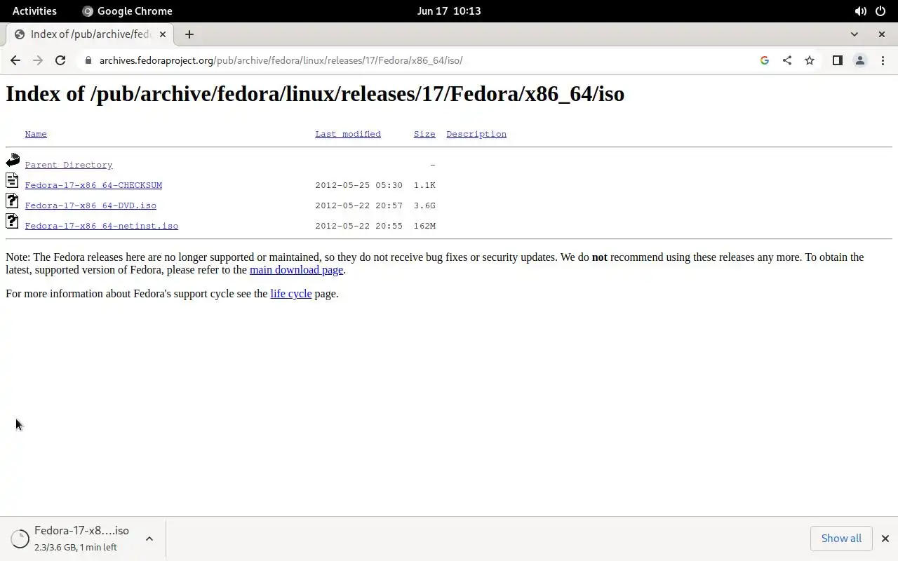898x561 pixels.
Task: Click the '2.3/3.6 GB, 1 min left' status
Action: tap(76, 547)
